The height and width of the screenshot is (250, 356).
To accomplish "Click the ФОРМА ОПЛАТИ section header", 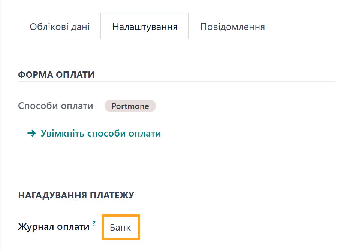I will 56,74.
